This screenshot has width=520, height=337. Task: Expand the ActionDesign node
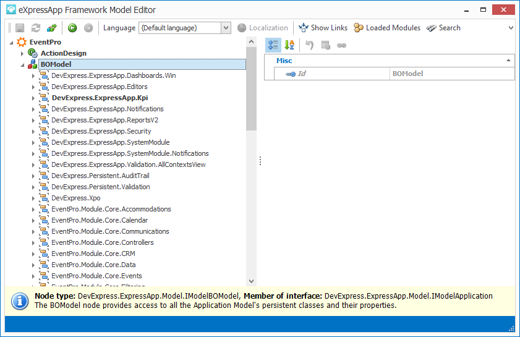tap(22, 53)
